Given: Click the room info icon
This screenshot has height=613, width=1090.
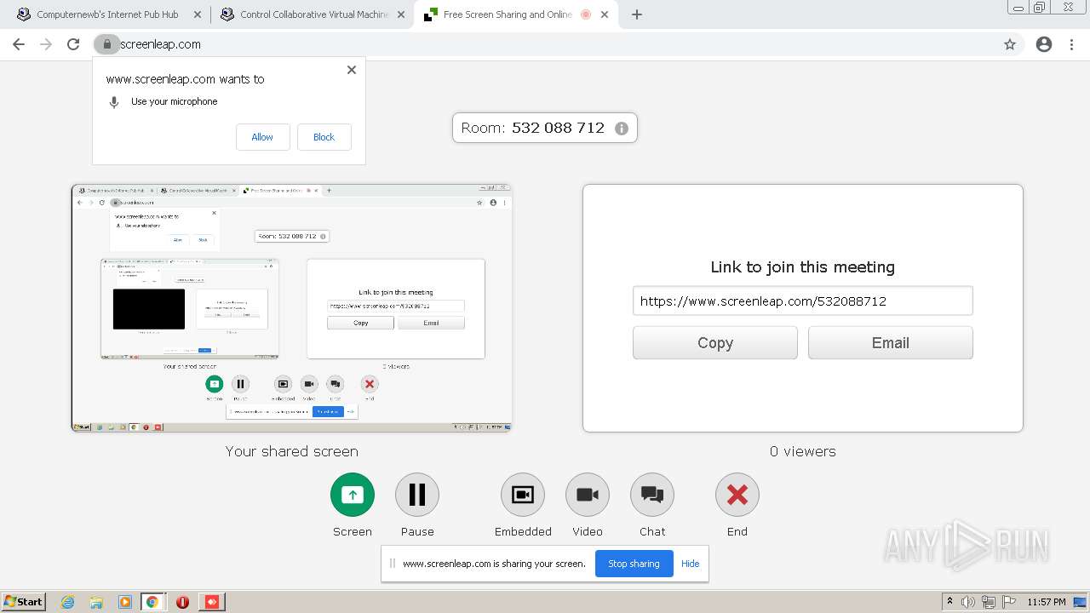Looking at the screenshot, I should [x=622, y=129].
